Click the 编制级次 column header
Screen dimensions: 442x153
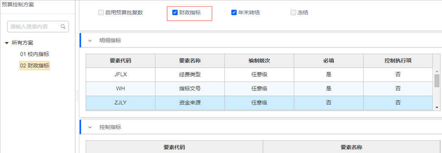[x=259, y=60]
